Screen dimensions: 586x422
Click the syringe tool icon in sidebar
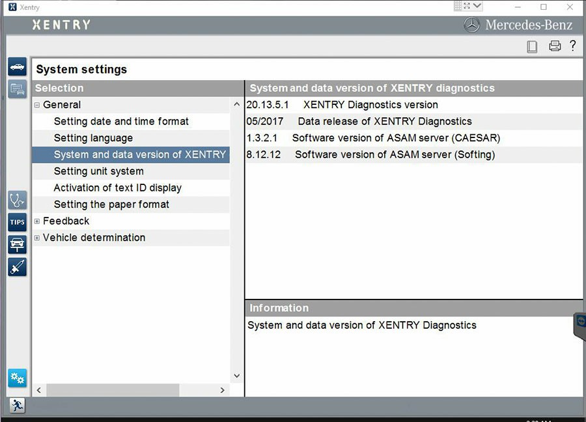pos(18,266)
